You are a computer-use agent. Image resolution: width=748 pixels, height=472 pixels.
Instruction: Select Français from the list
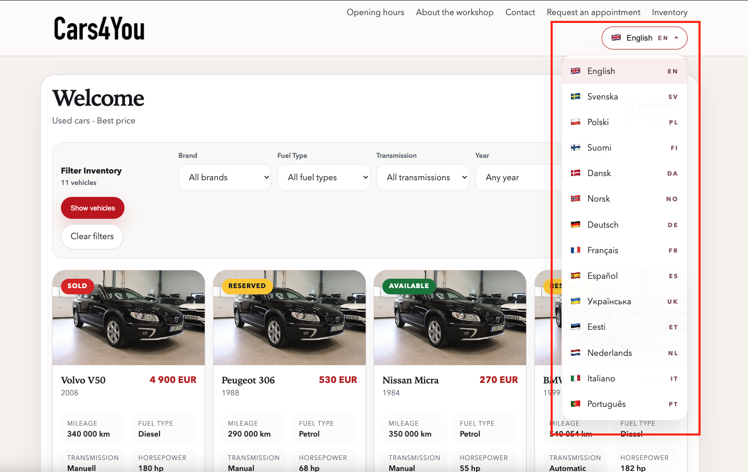click(x=625, y=250)
